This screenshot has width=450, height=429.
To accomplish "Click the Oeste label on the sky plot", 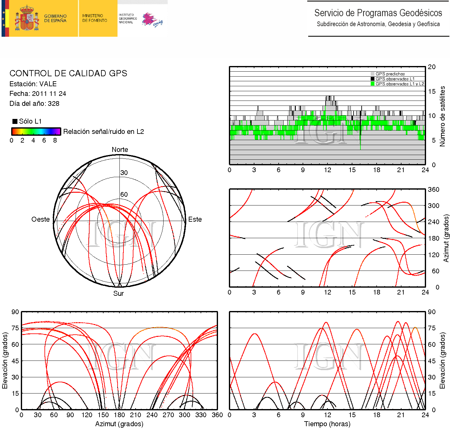I will pyautogui.click(x=40, y=219).
